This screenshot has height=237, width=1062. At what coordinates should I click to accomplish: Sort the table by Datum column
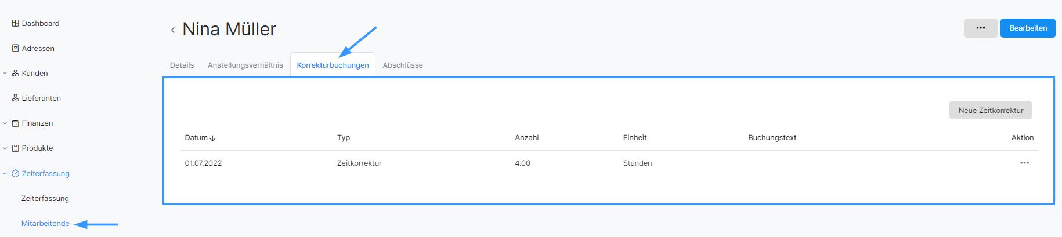pyautogui.click(x=200, y=138)
